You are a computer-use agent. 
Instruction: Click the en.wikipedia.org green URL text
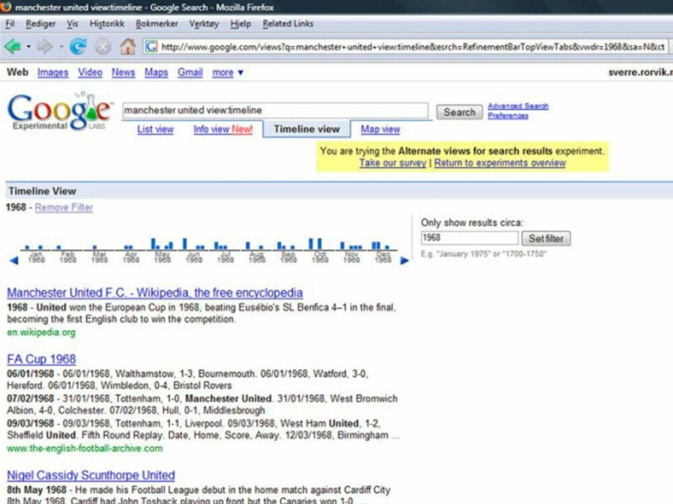tap(41, 332)
